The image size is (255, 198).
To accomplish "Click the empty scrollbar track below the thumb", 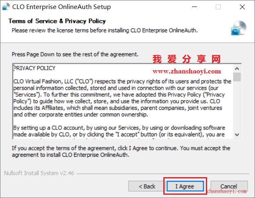I will [237, 106].
